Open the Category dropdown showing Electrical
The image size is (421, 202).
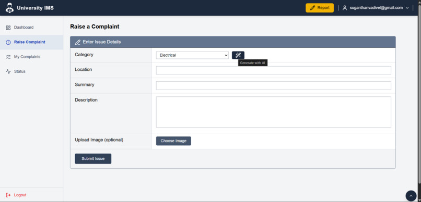tap(192, 55)
